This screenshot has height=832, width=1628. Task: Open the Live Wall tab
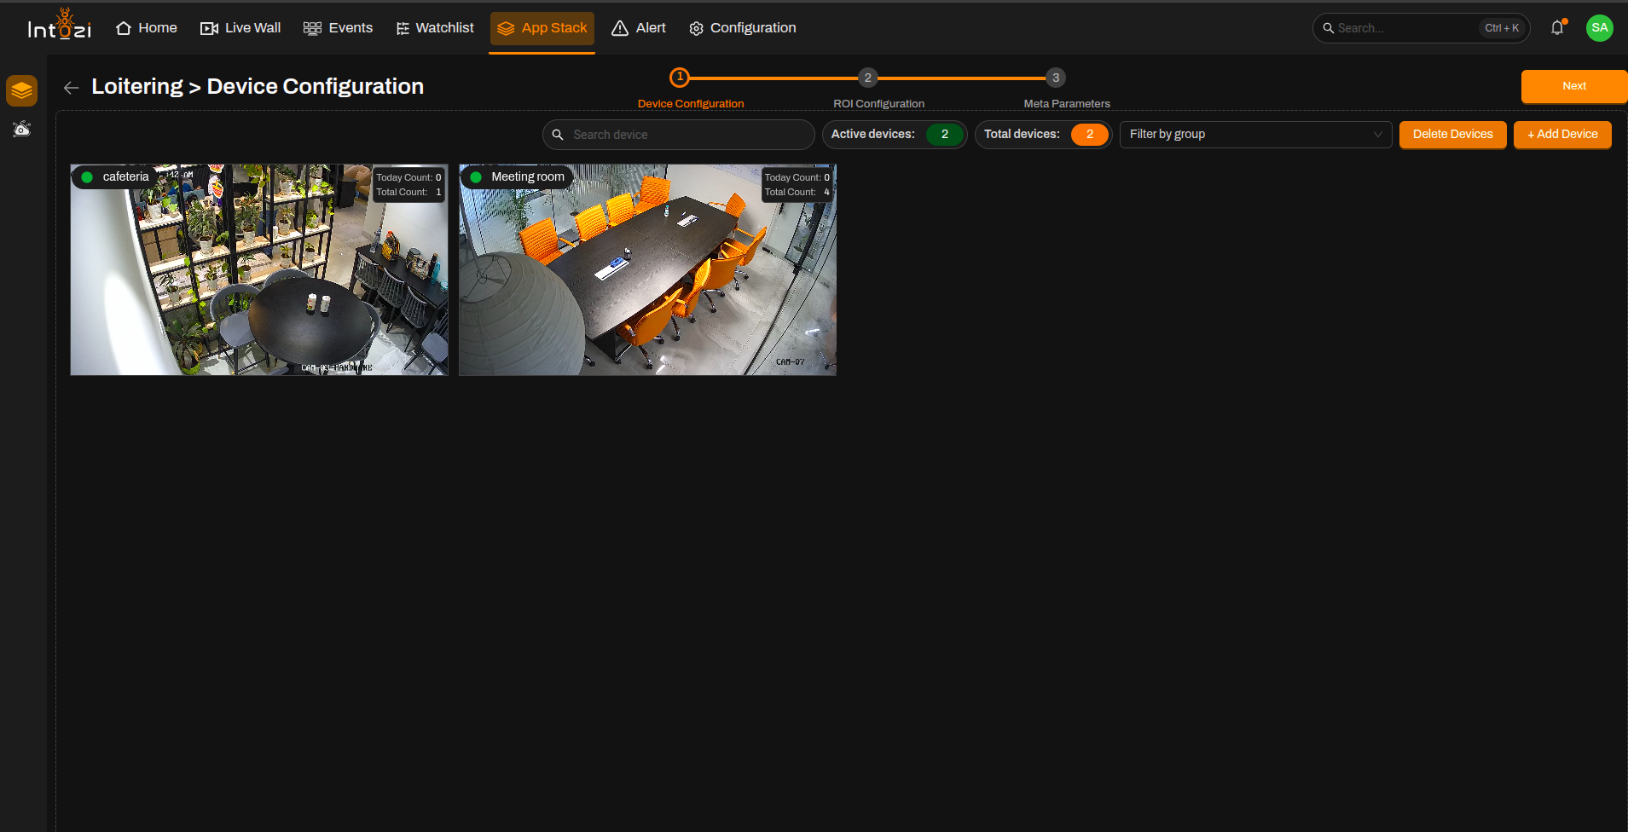click(x=240, y=28)
